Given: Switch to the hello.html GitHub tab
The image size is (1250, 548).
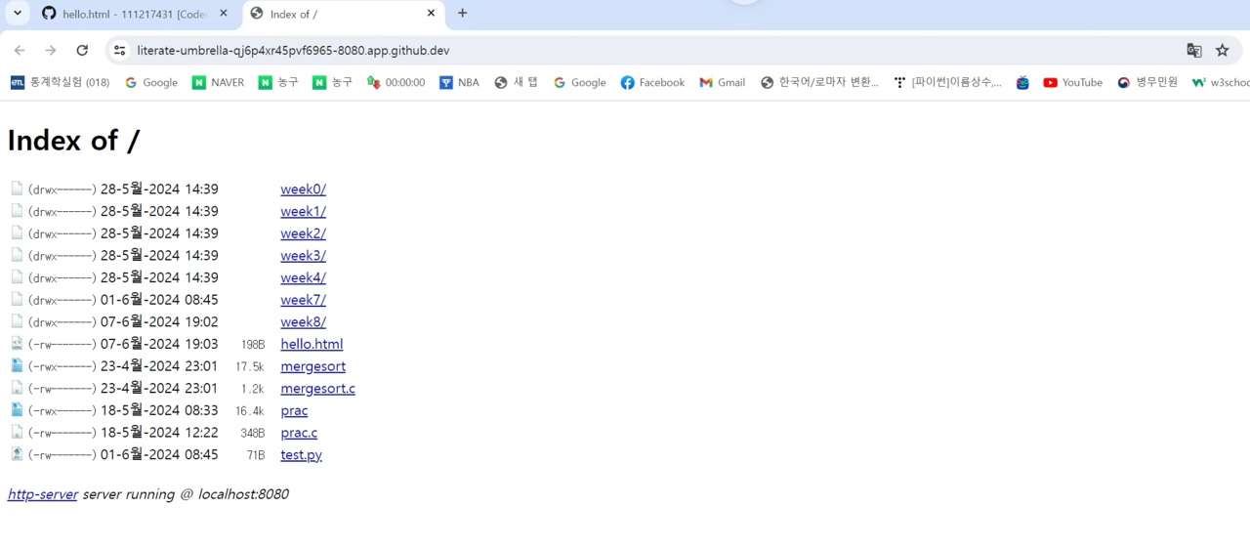Looking at the screenshot, I should tap(136, 14).
